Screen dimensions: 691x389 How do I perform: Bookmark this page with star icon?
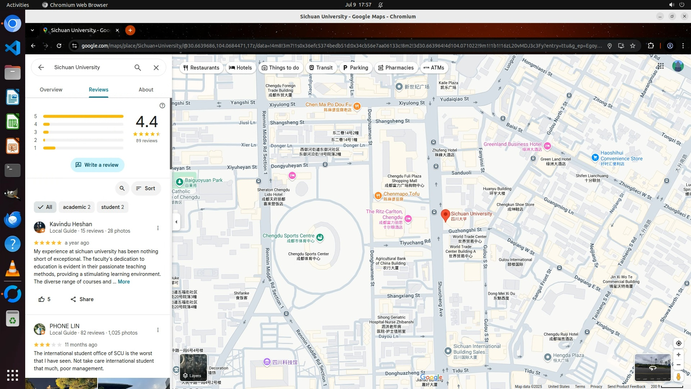click(x=633, y=46)
